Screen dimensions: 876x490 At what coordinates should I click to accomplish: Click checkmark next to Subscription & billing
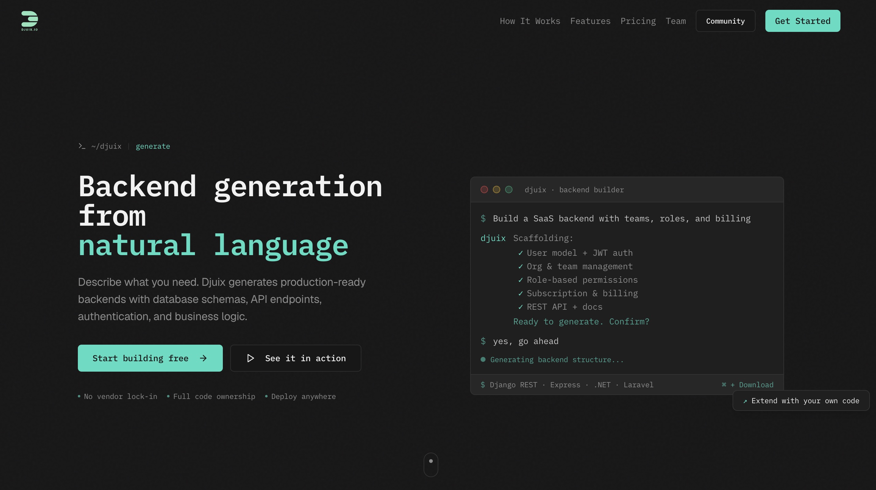(520, 293)
